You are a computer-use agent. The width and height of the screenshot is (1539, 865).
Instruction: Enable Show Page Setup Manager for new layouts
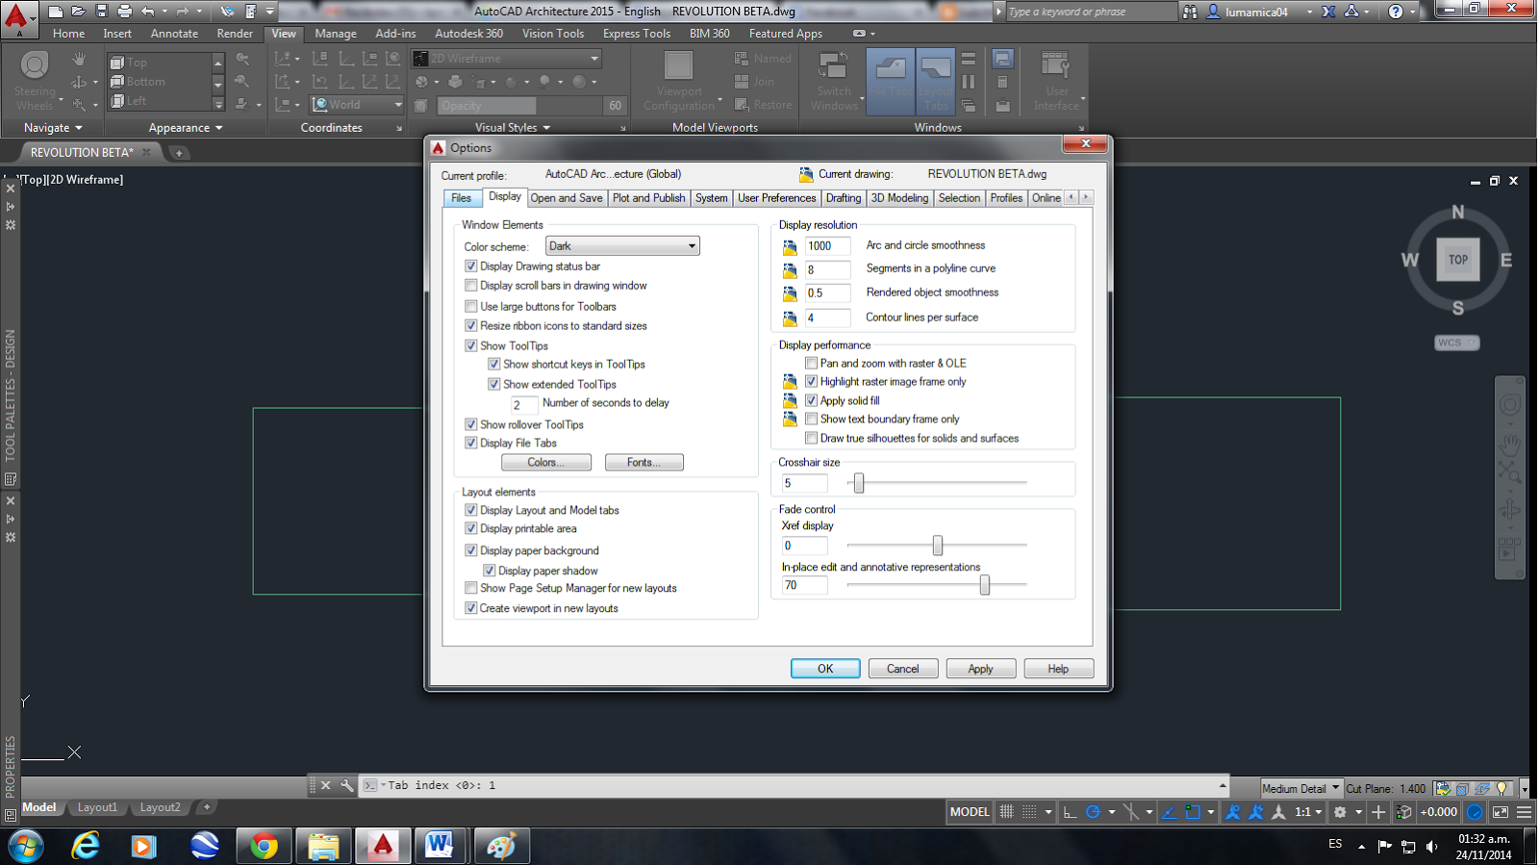[471, 588]
